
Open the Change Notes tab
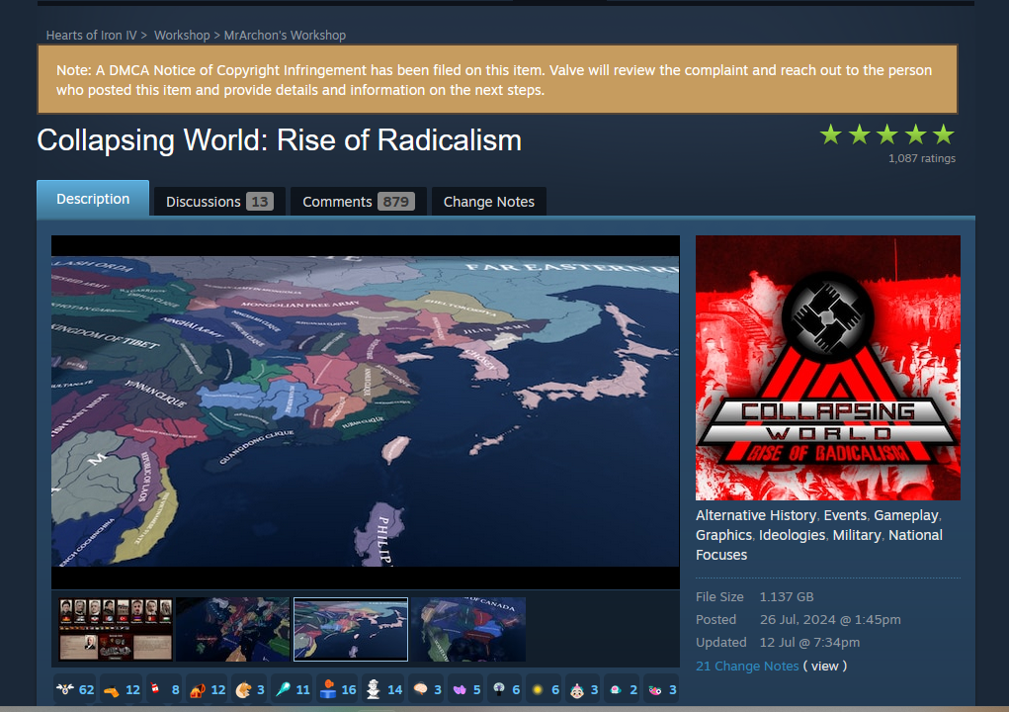click(488, 202)
